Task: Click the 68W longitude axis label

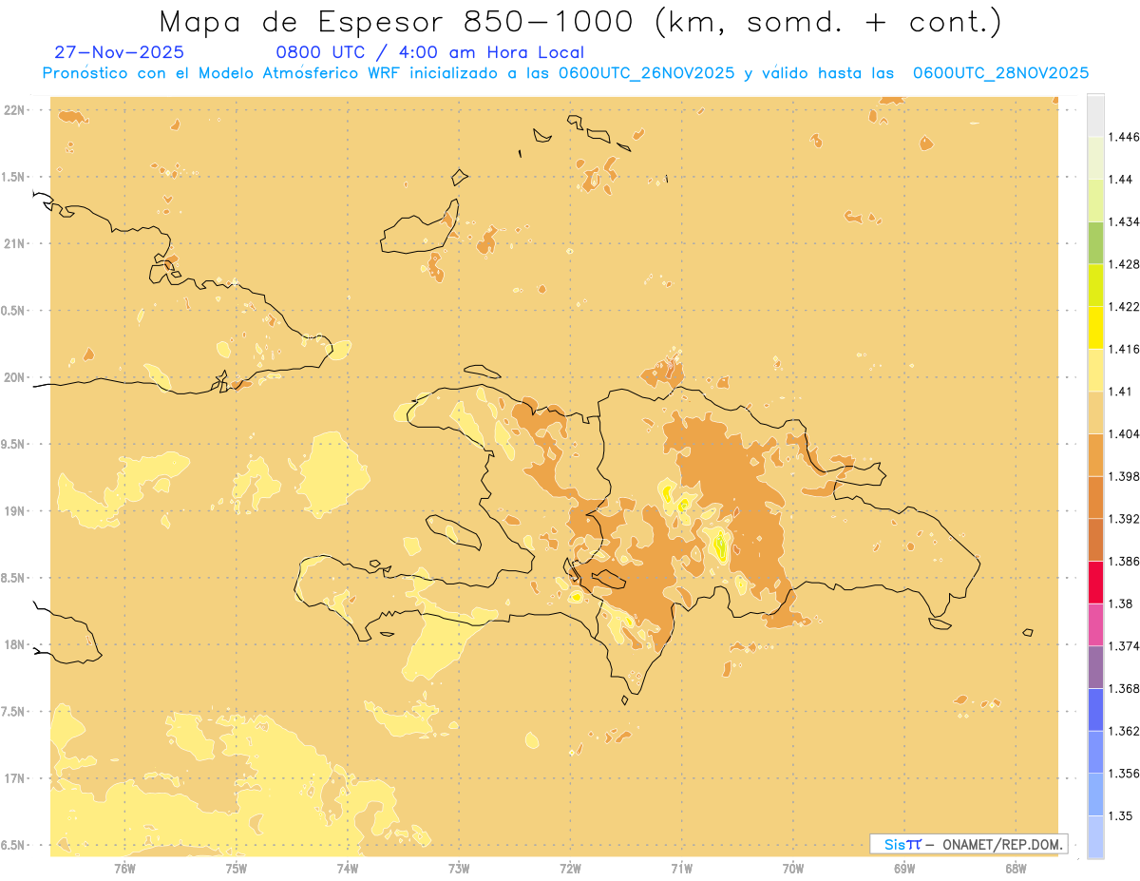Action: point(1016,868)
